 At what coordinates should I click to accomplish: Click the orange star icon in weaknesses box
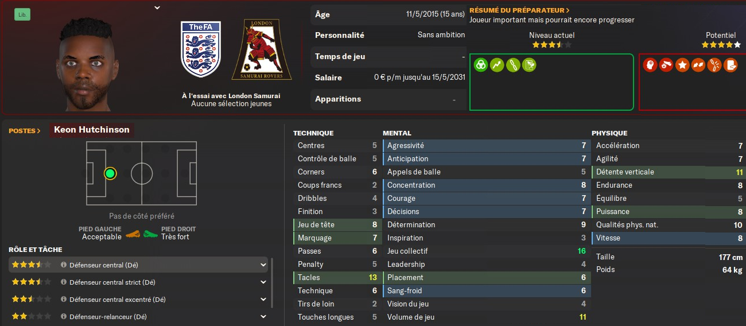pyautogui.click(x=682, y=65)
